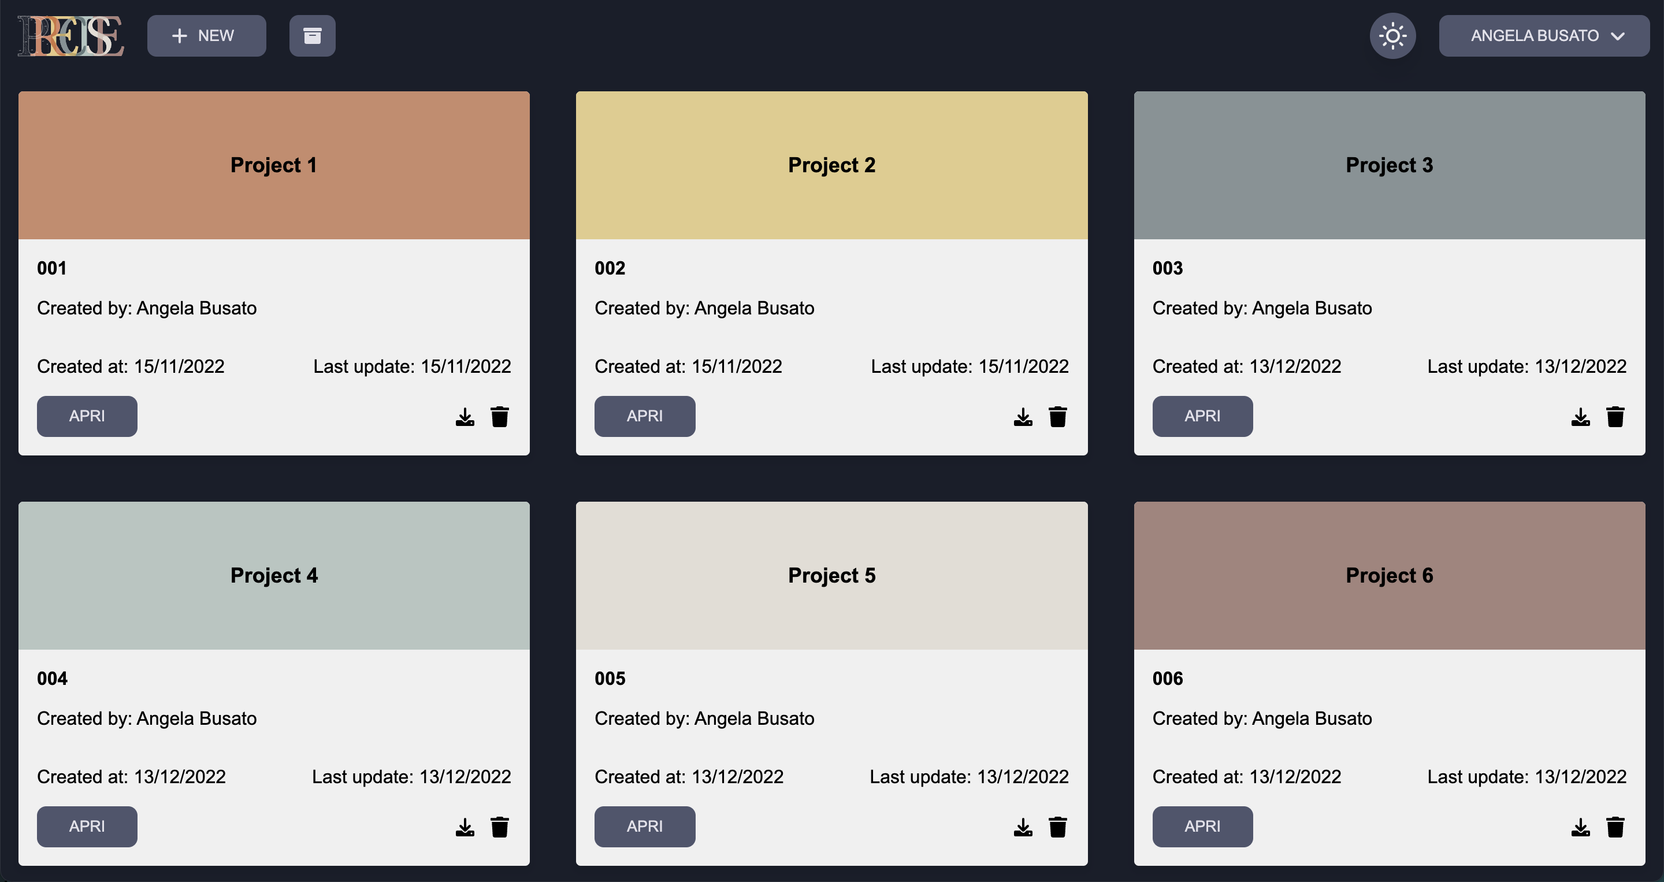Image resolution: width=1664 pixels, height=882 pixels.
Task: Open Project 6 via APRI button
Action: pyautogui.click(x=1202, y=827)
